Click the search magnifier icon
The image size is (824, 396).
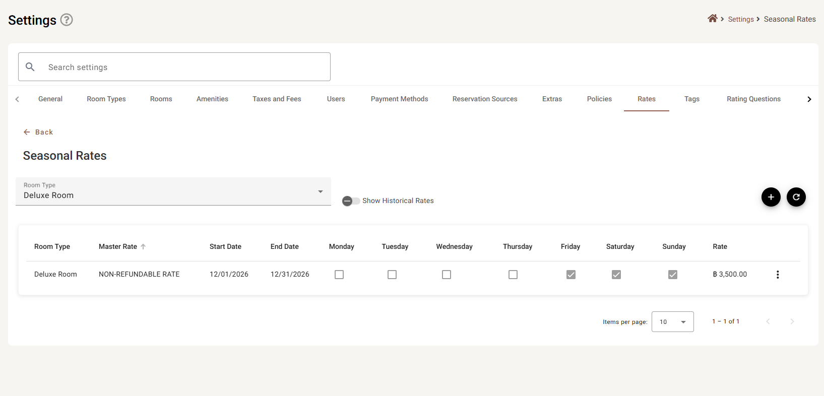click(30, 67)
